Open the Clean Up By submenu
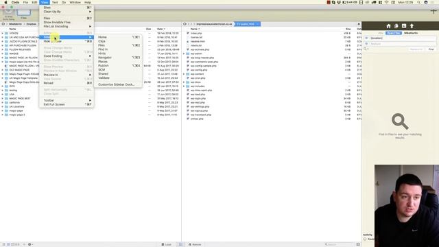The width and height of the screenshot is (439, 247). click(67, 12)
